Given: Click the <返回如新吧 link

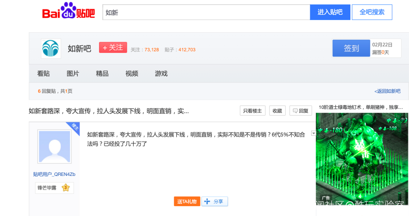Looking at the screenshot, I should 387,91.
